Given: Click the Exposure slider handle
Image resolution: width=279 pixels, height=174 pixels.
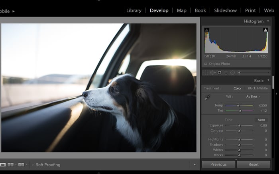Looking at the screenshot, I should (239, 126).
